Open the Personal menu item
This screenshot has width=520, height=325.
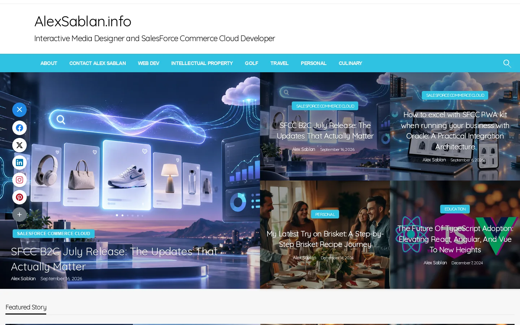coord(313,63)
